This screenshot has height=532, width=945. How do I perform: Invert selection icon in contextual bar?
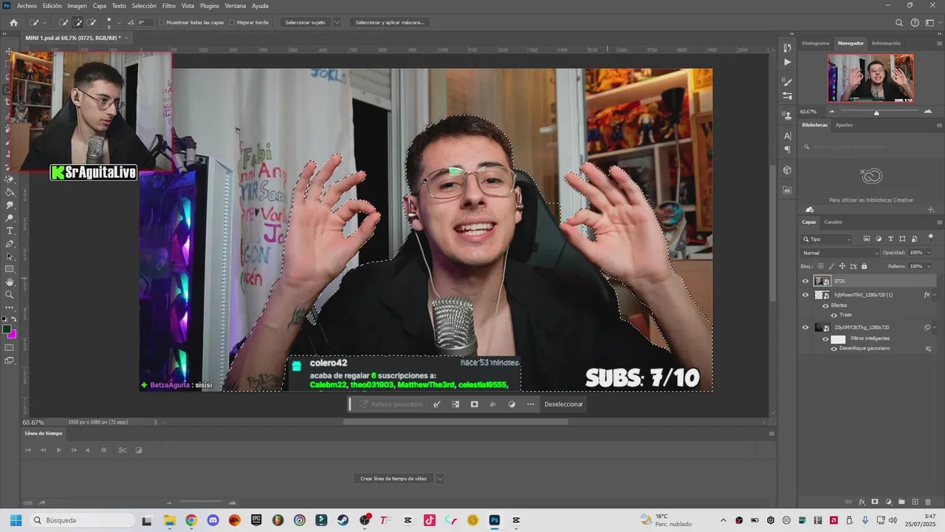[456, 404]
